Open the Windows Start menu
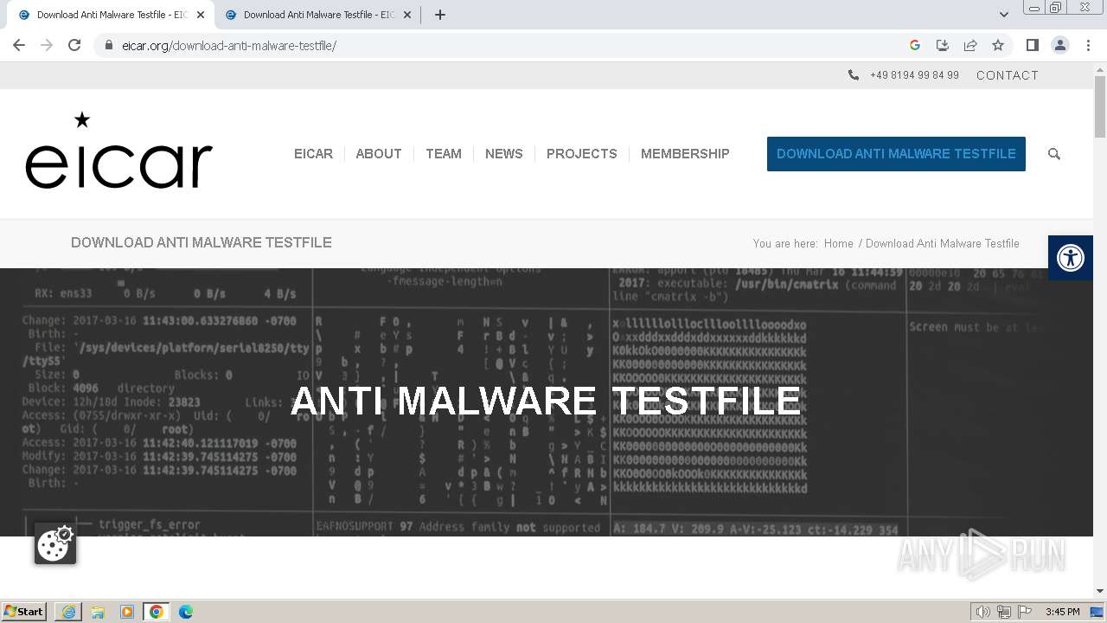Screen dimensions: 1107x623 click(x=24, y=611)
